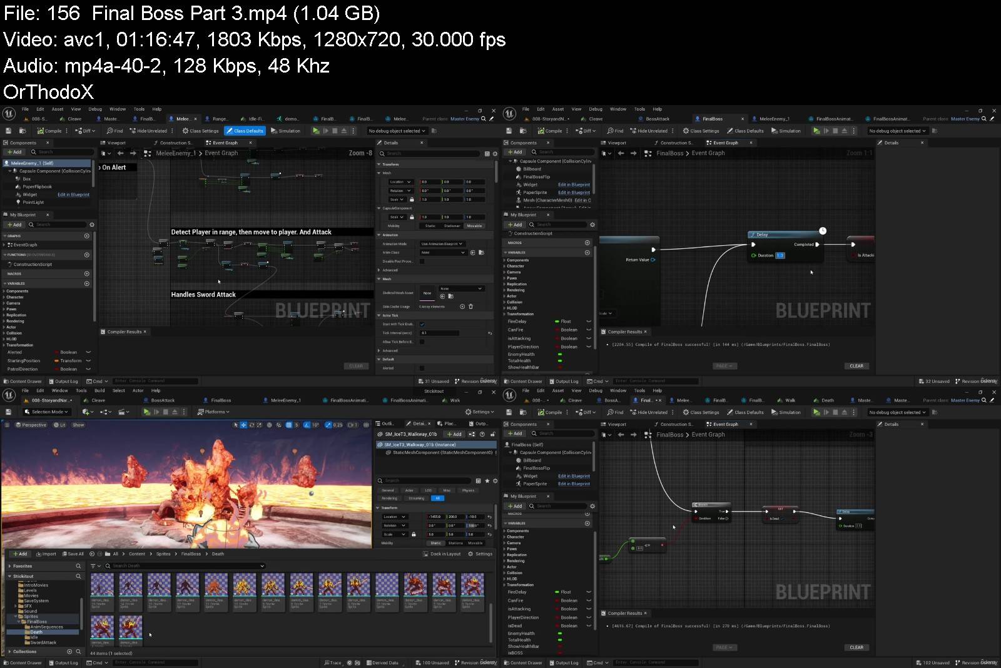
Task: Click the blue All filter in level Details
Action: [437, 498]
